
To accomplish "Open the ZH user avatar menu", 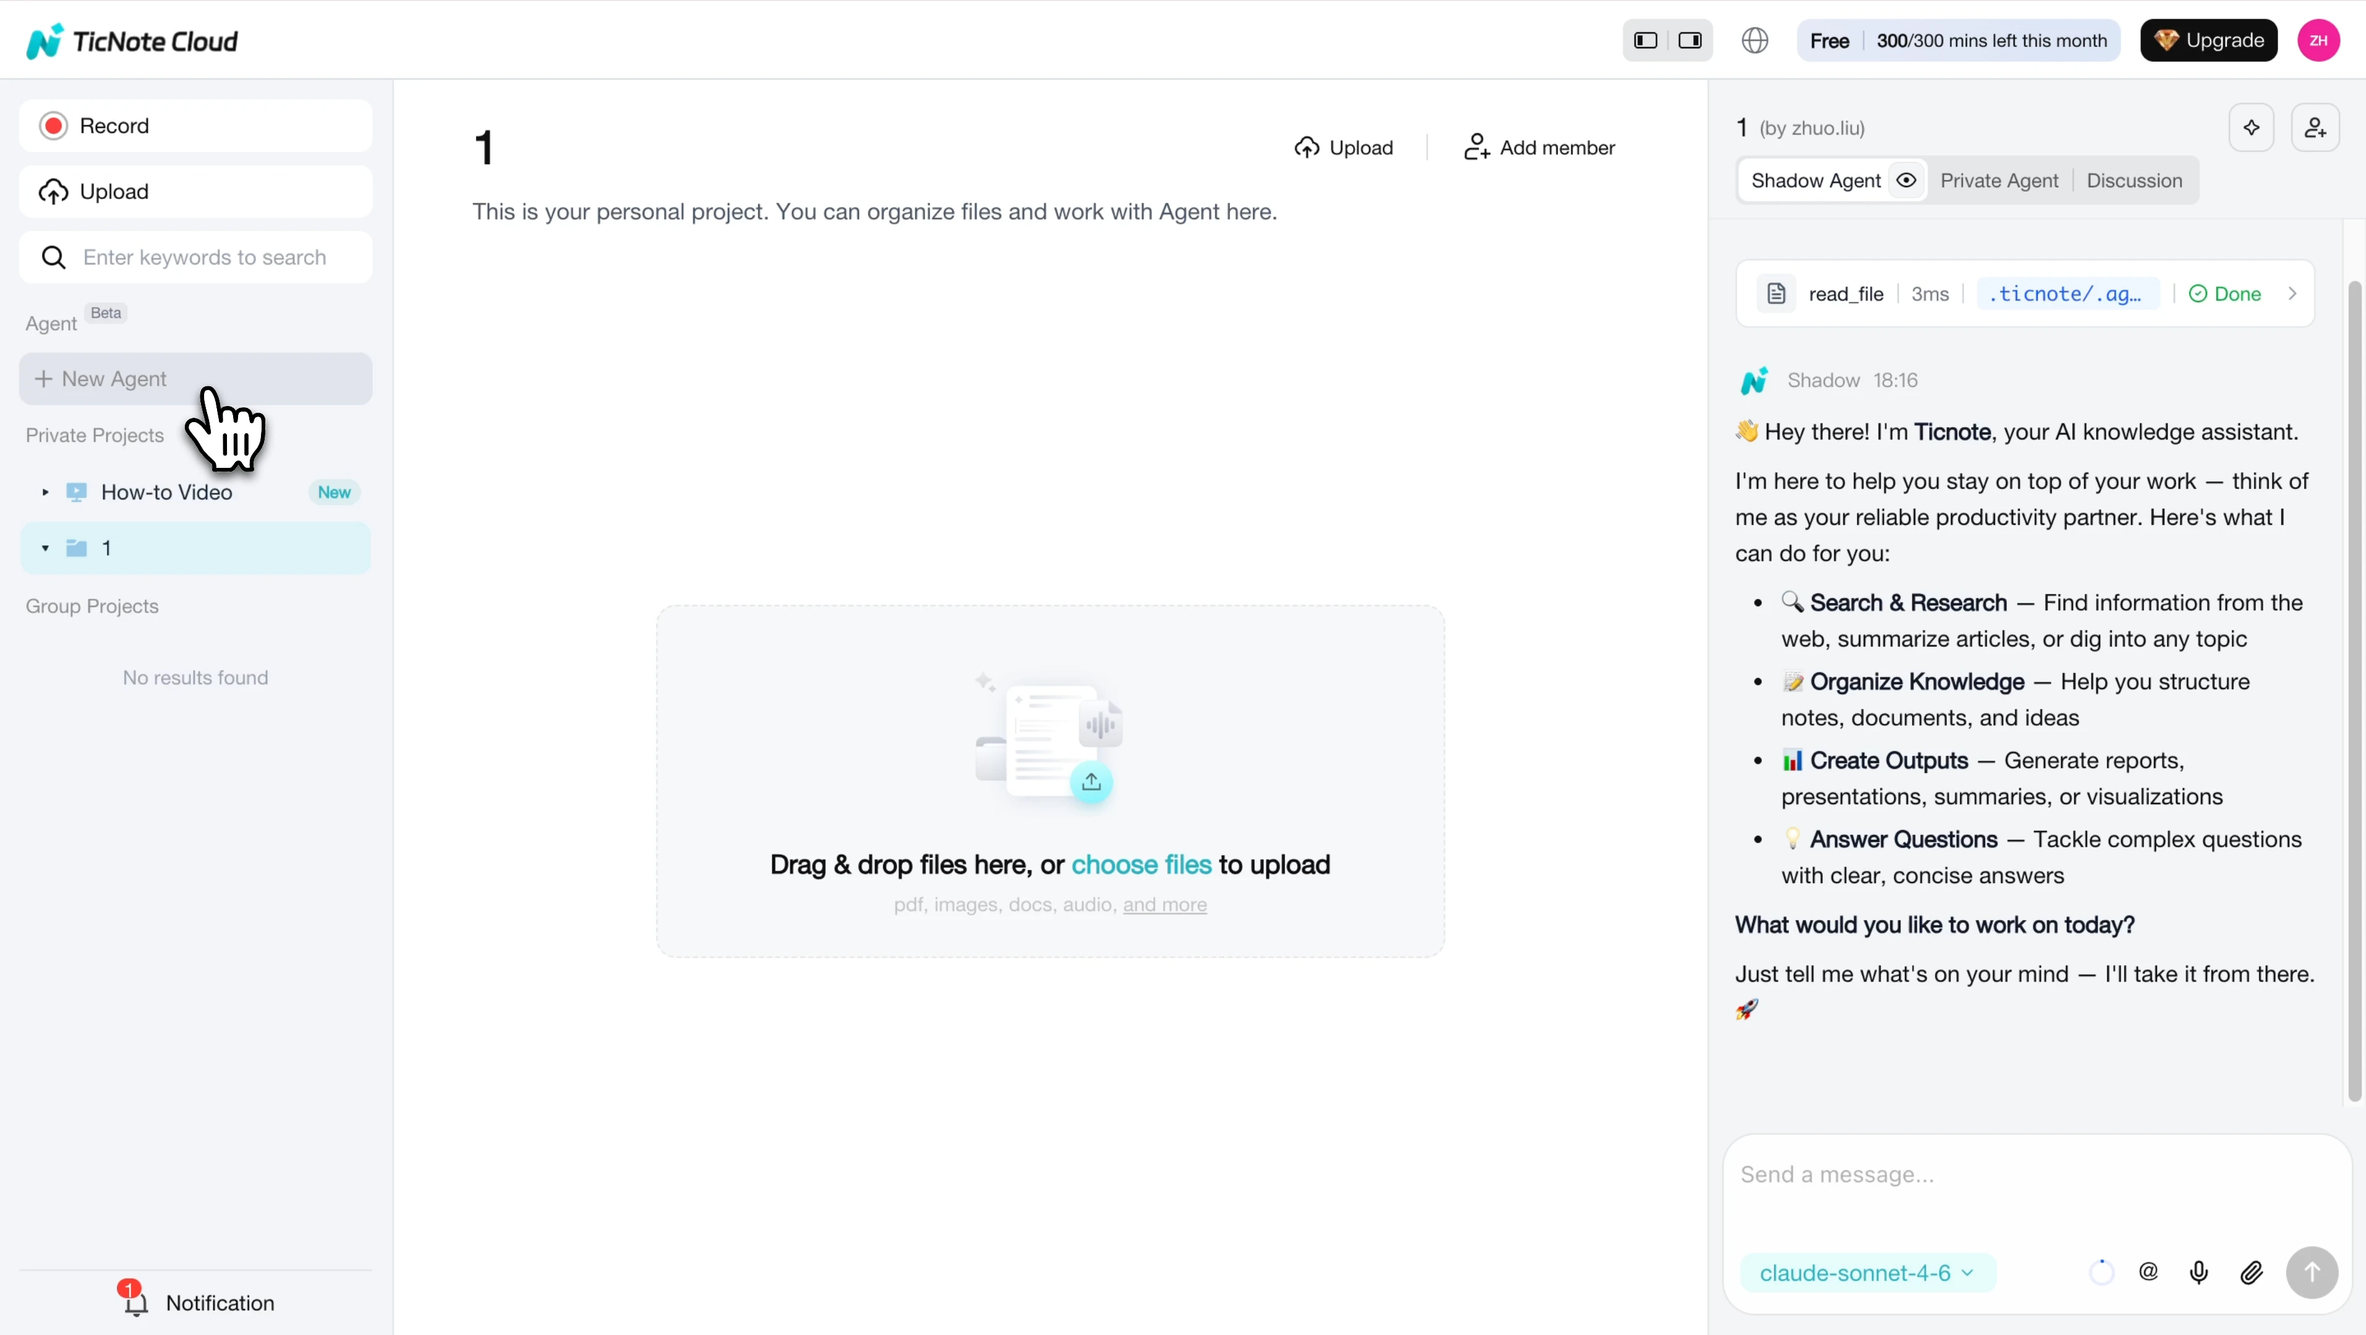I will (2318, 40).
